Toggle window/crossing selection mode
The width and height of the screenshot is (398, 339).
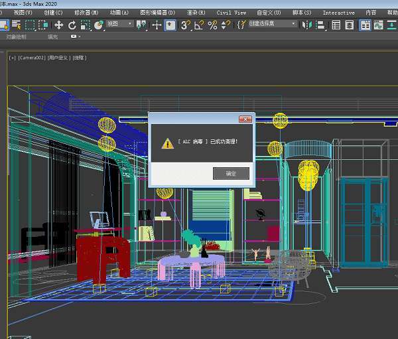pyautogui.click(x=43, y=25)
